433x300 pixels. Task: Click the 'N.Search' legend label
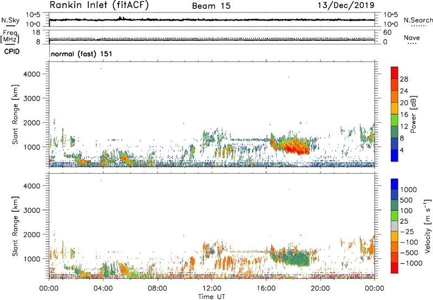pos(418,20)
